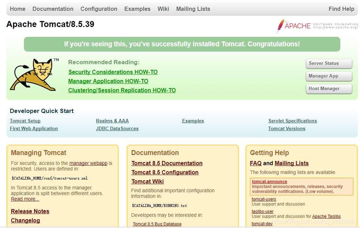360x228 pixels.
Task: Open Mailing Lists link in Getting Help
Action: pos(291,163)
